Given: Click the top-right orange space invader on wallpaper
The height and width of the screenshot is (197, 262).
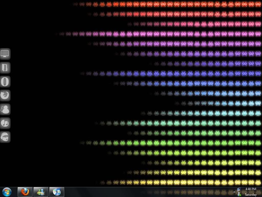Looking at the screenshot, I should pyautogui.click(x=258, y=4).
